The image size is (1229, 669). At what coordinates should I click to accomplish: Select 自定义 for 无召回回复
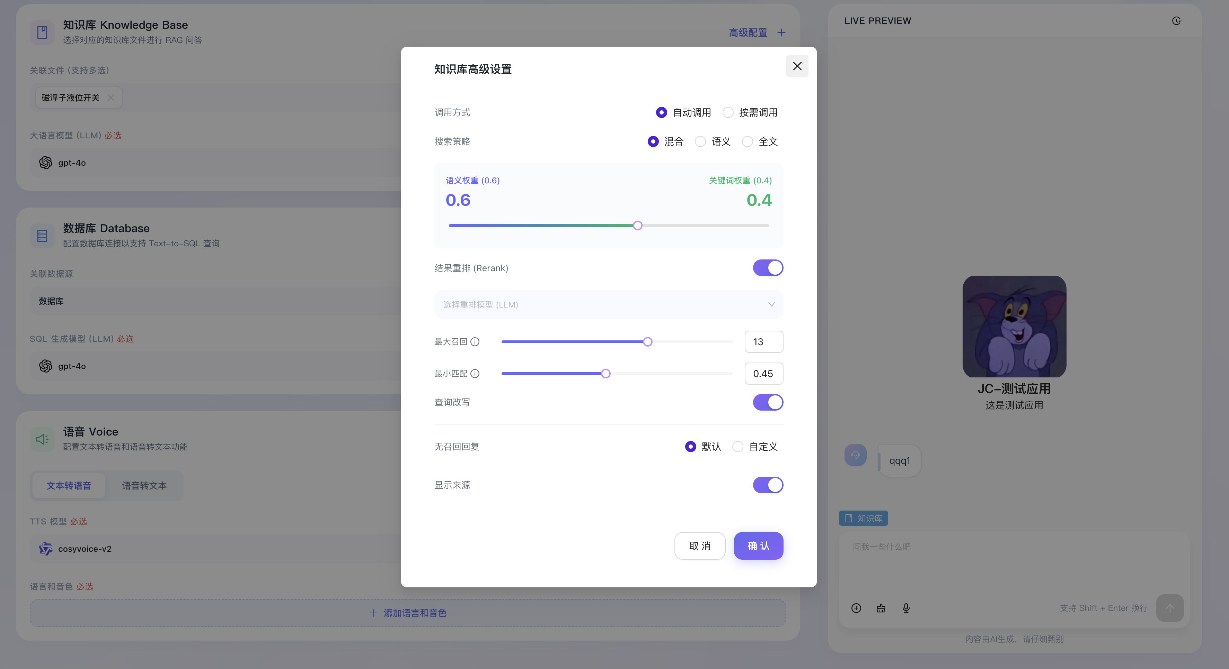point(737,447)
